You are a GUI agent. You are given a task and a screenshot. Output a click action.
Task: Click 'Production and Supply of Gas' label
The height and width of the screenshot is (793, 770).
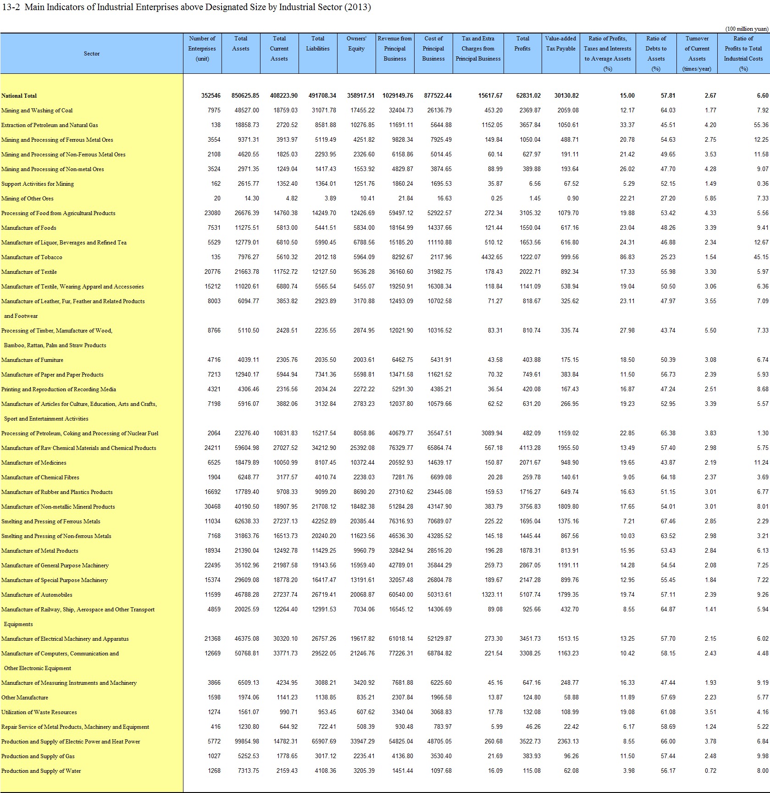pyautogui.click(x=38, y=756)
